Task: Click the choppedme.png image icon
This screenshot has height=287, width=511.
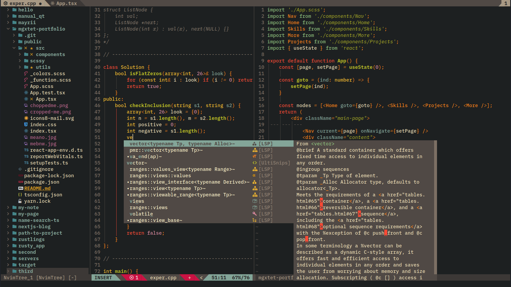Action: point(26,105)
